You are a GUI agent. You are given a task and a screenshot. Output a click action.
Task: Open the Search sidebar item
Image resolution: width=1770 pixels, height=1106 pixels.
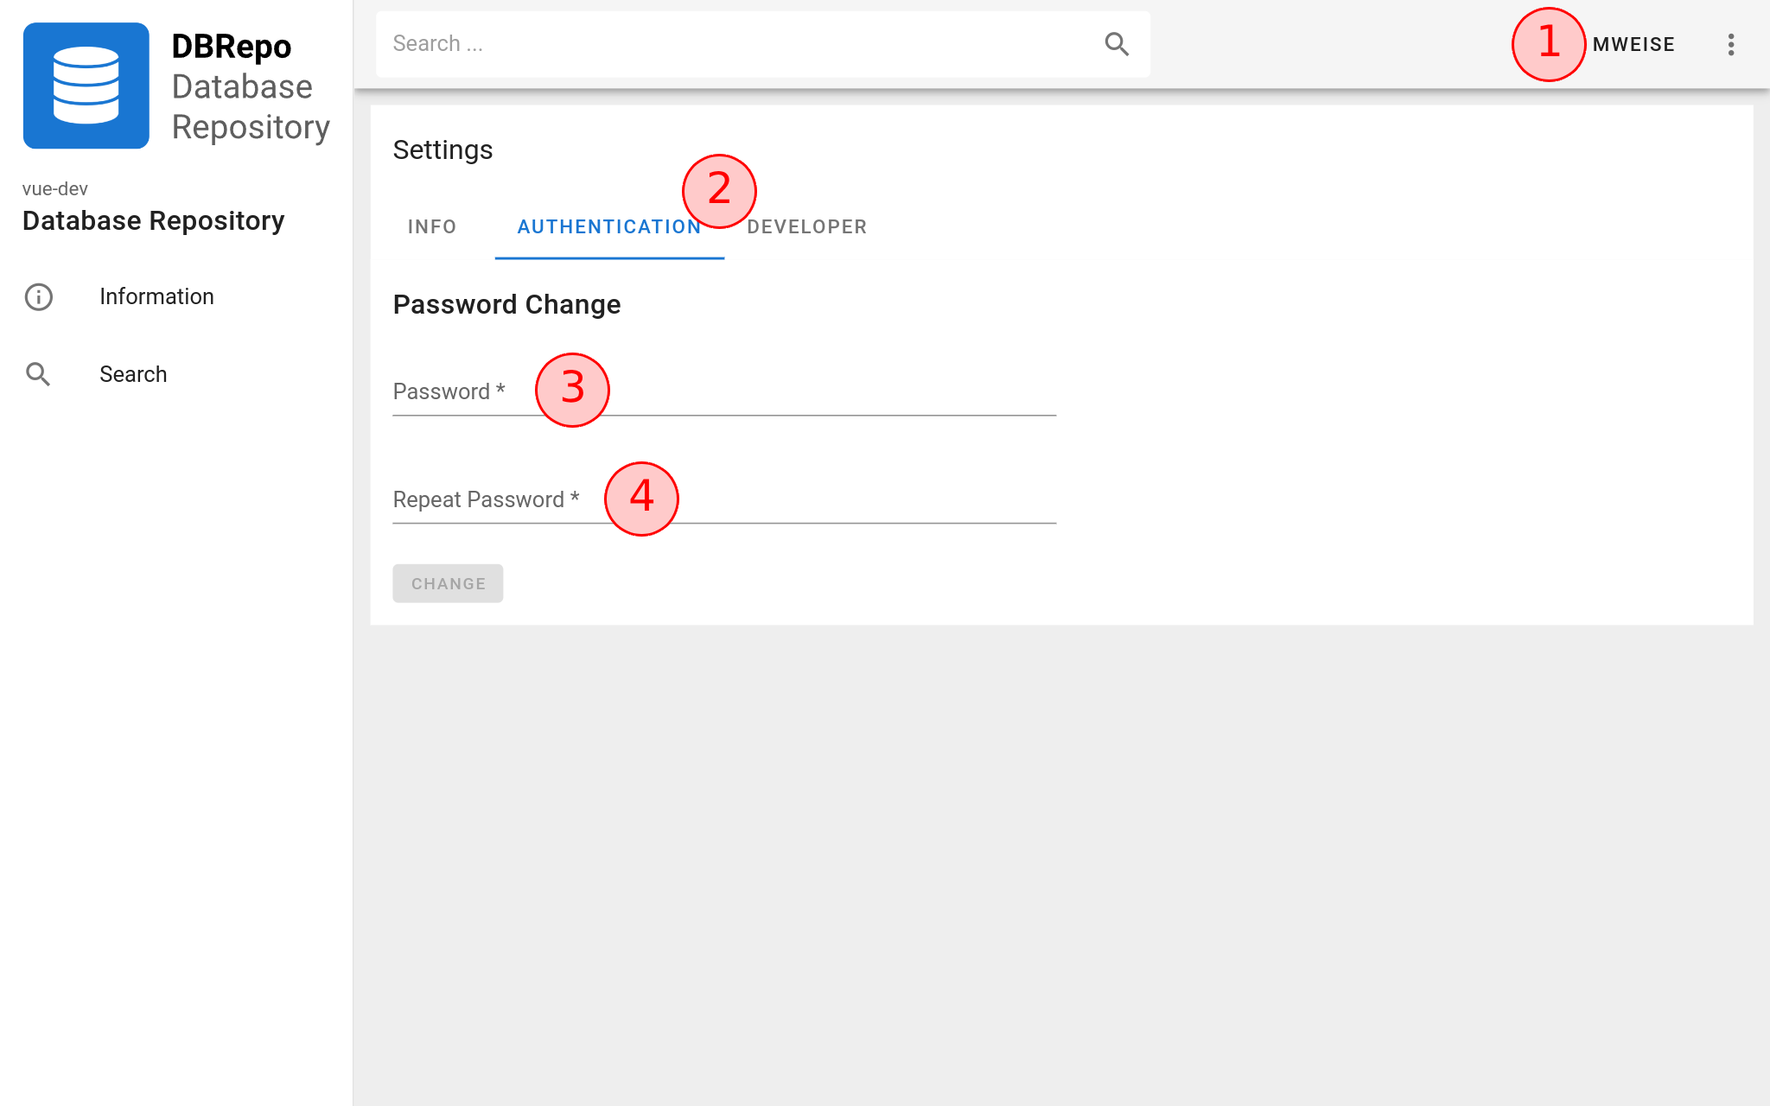[x=176, y=374]
